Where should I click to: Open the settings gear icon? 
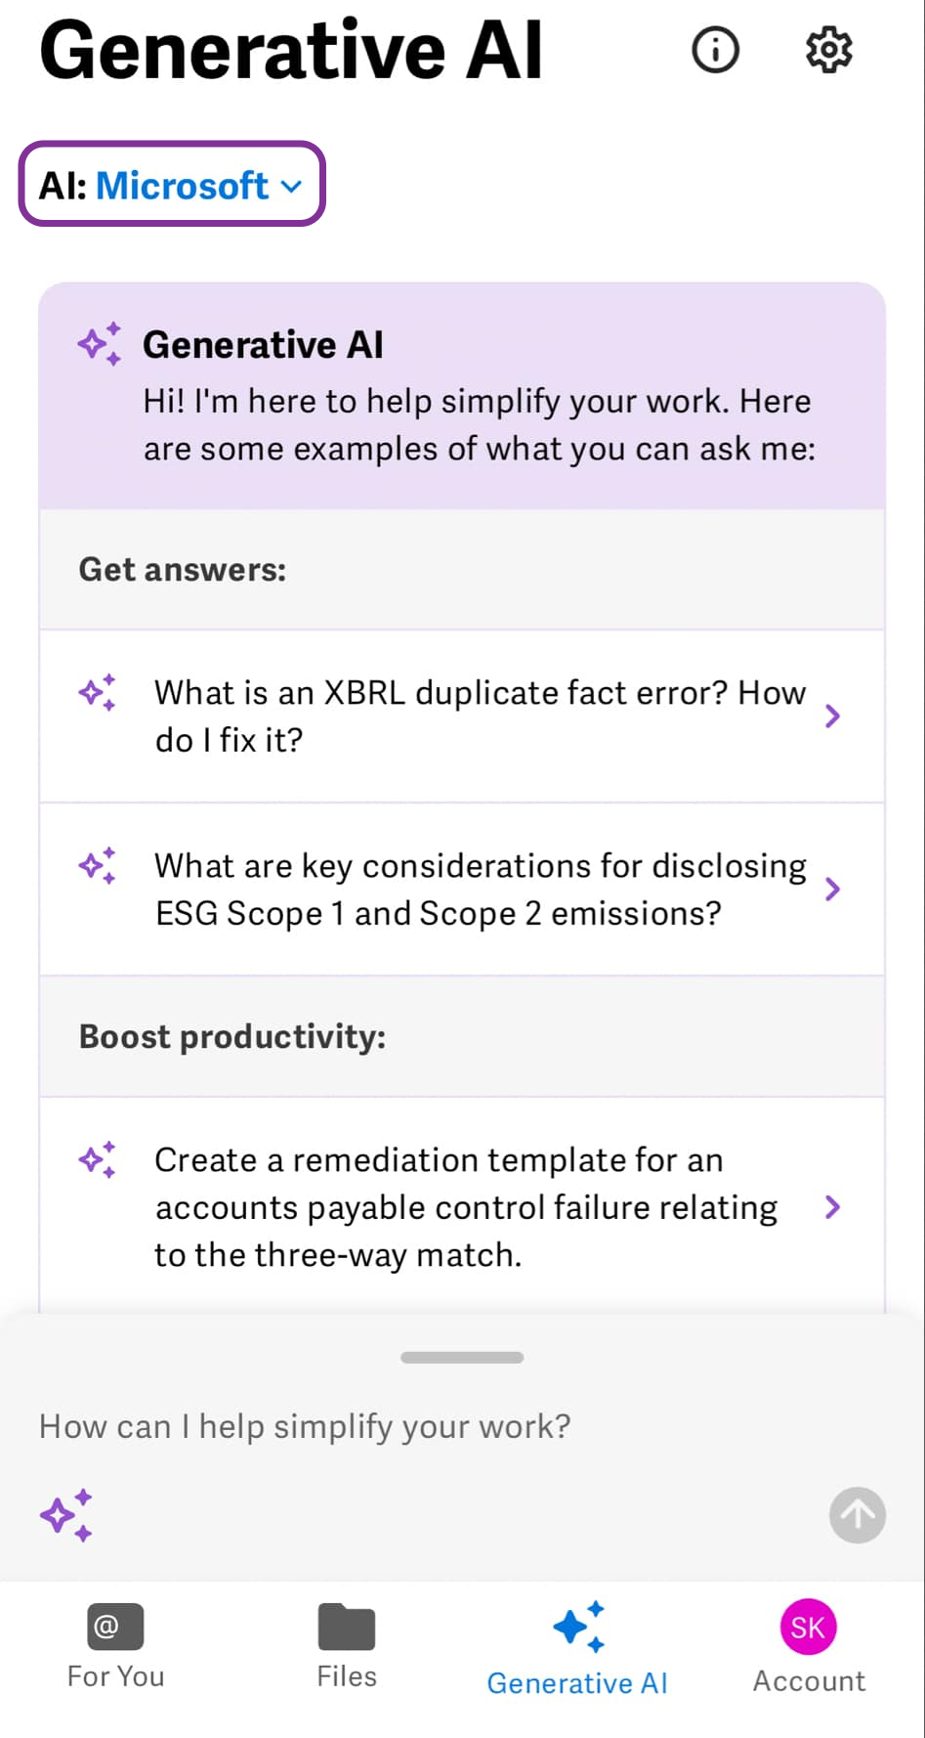(x=828, y=50)
